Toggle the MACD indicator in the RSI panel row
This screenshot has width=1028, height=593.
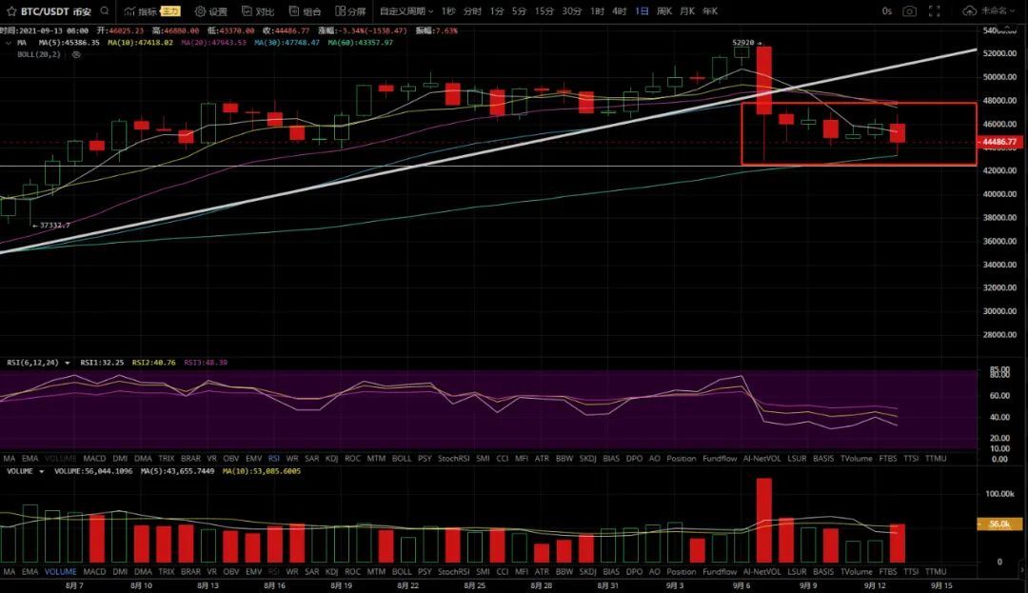click(95, 459)
